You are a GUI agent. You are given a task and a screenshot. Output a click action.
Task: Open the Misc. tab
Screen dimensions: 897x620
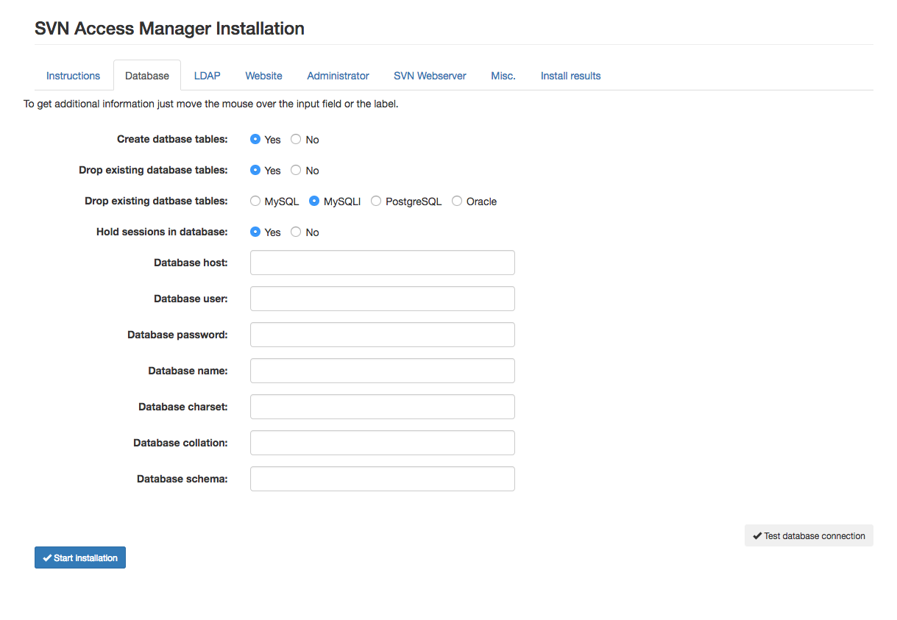[503, 76]
